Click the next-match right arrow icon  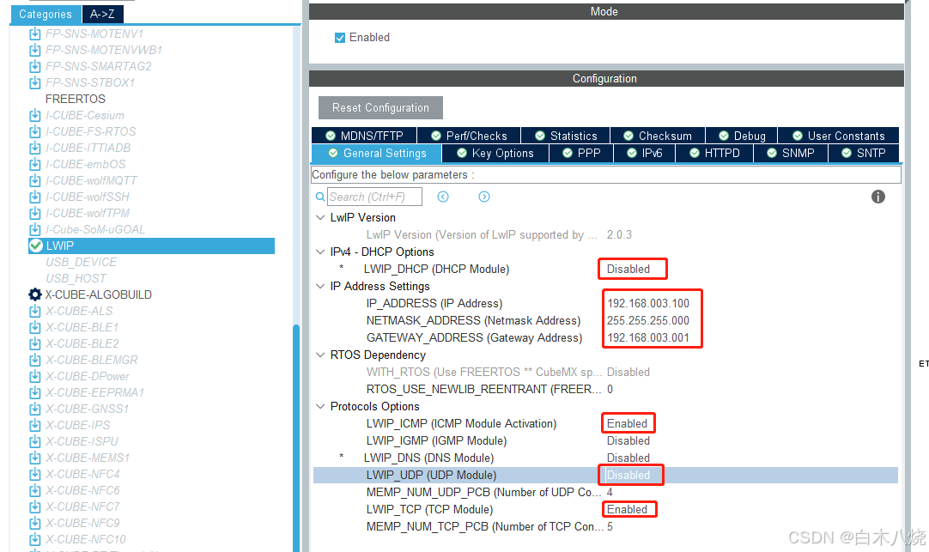tap(483, 197)
